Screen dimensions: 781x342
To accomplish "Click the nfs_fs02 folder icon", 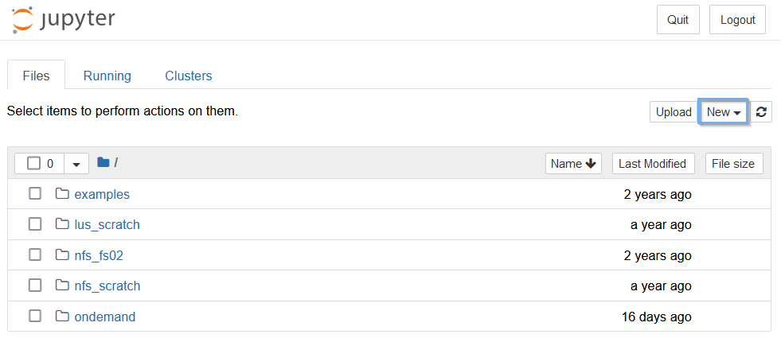I will (62, 255).
